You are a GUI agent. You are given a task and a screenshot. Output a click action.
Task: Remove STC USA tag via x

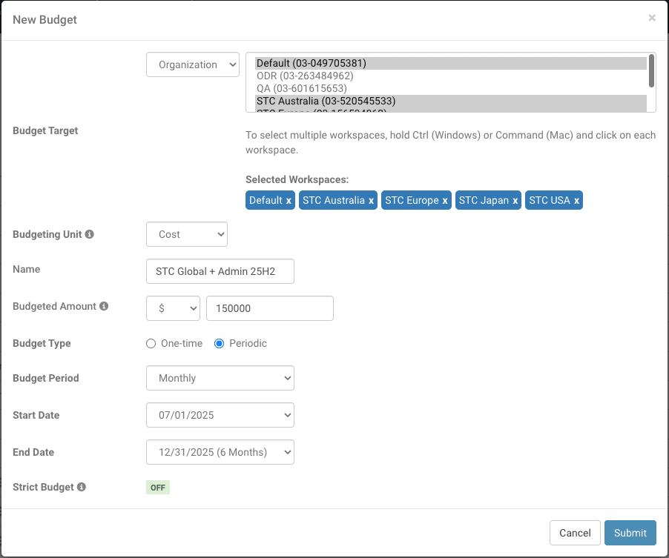click(576, 201)
